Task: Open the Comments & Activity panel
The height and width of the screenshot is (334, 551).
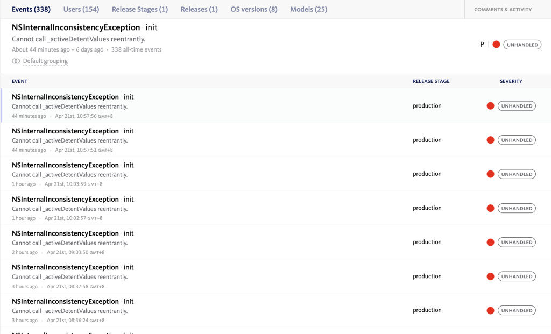Action: (x=503, y=10)
